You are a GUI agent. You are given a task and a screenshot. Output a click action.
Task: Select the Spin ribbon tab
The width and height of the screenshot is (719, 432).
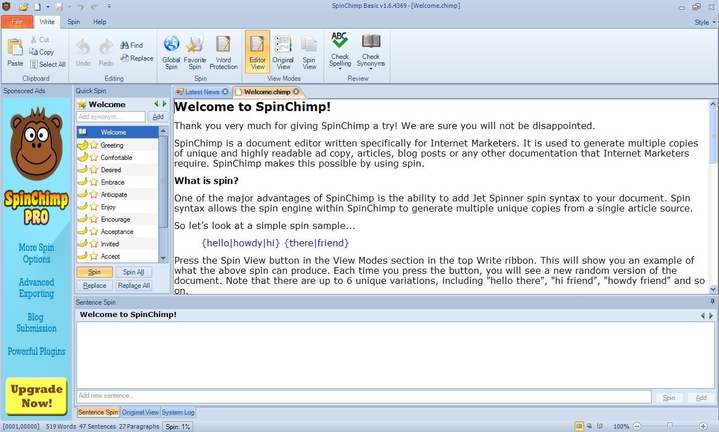click(x=74, y=22)
